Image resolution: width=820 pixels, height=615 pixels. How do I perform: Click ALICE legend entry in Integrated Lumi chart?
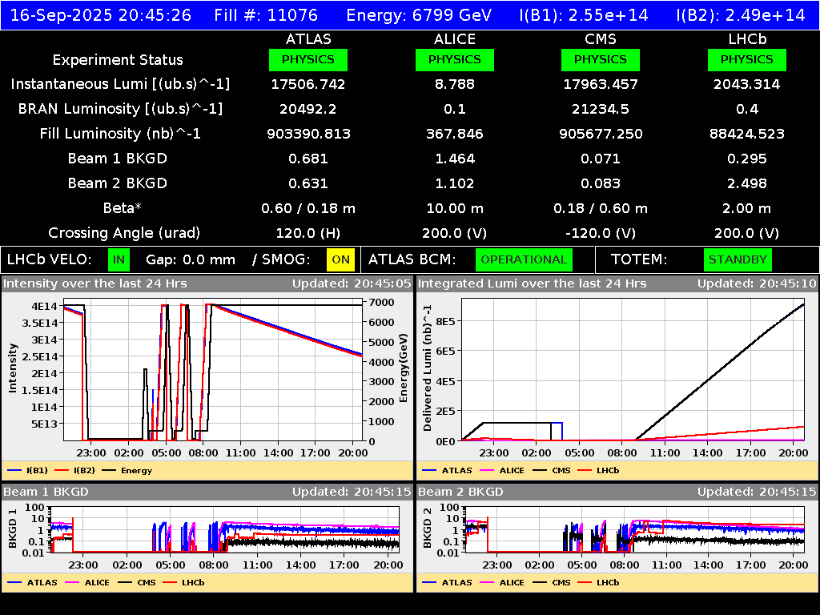tap(502, 470)
